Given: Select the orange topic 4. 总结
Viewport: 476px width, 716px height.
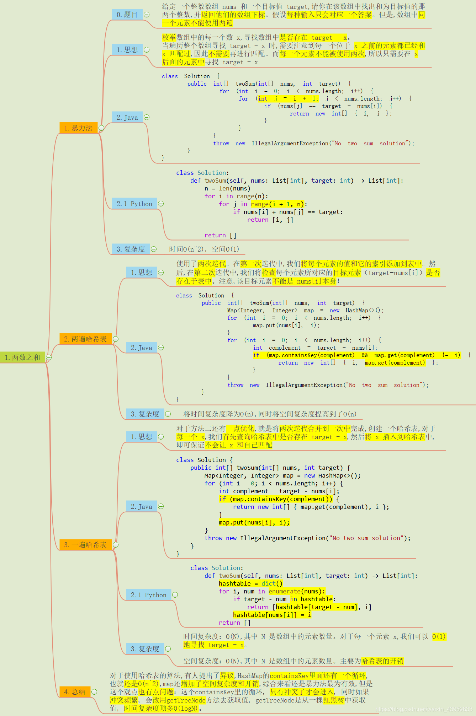Looking at the screenshot, I should coord(75,692).
